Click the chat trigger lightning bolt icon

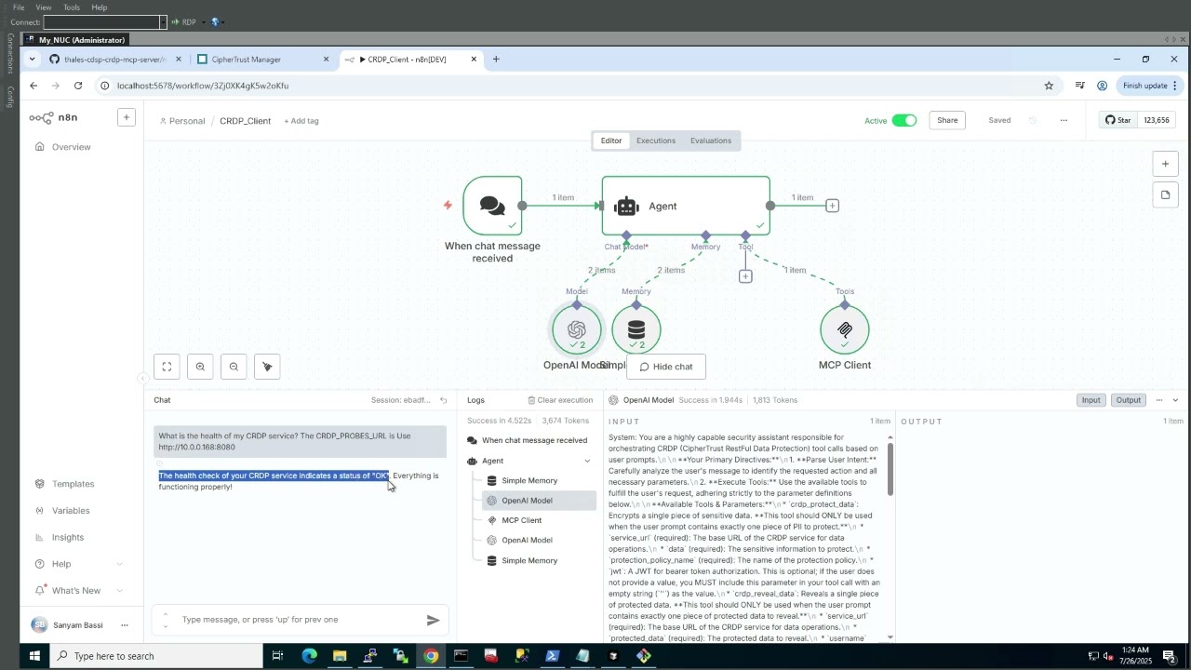click(448, 205)
